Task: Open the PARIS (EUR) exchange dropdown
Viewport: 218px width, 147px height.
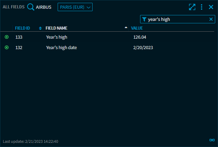Action: click(x=75, y=7)
